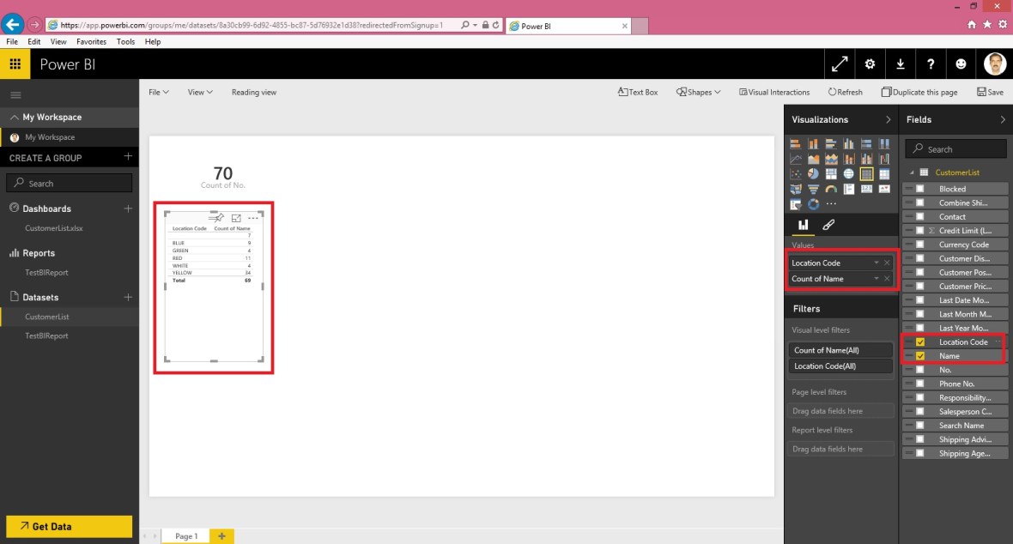The height and width of the screenshot is (544, 1013).
Task: Select the Donut chart visualization
Action: [813, 203]
